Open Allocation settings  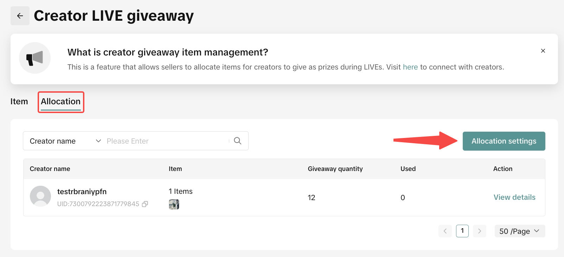504,141
